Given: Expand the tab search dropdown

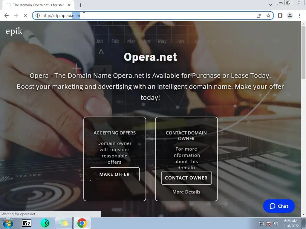Looking at the screenshot, I should (270, 5).
